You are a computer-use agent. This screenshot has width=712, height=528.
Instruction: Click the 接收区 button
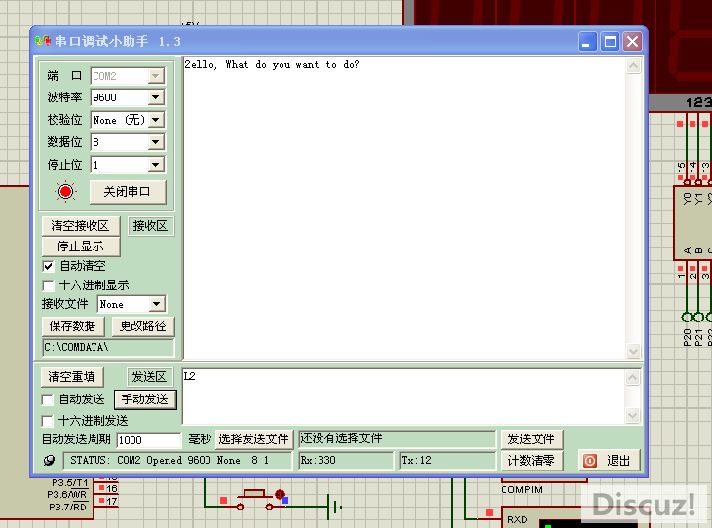pyautogui.click(x=150, y=226)
